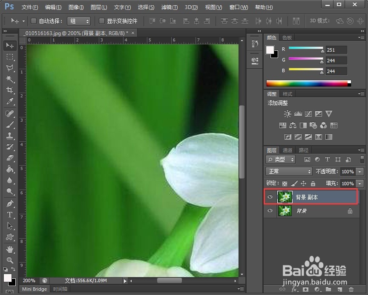This screenshot has height=295, width=368.
Task: Add a Brightness/Contrast adjustment
Action: 287,114
